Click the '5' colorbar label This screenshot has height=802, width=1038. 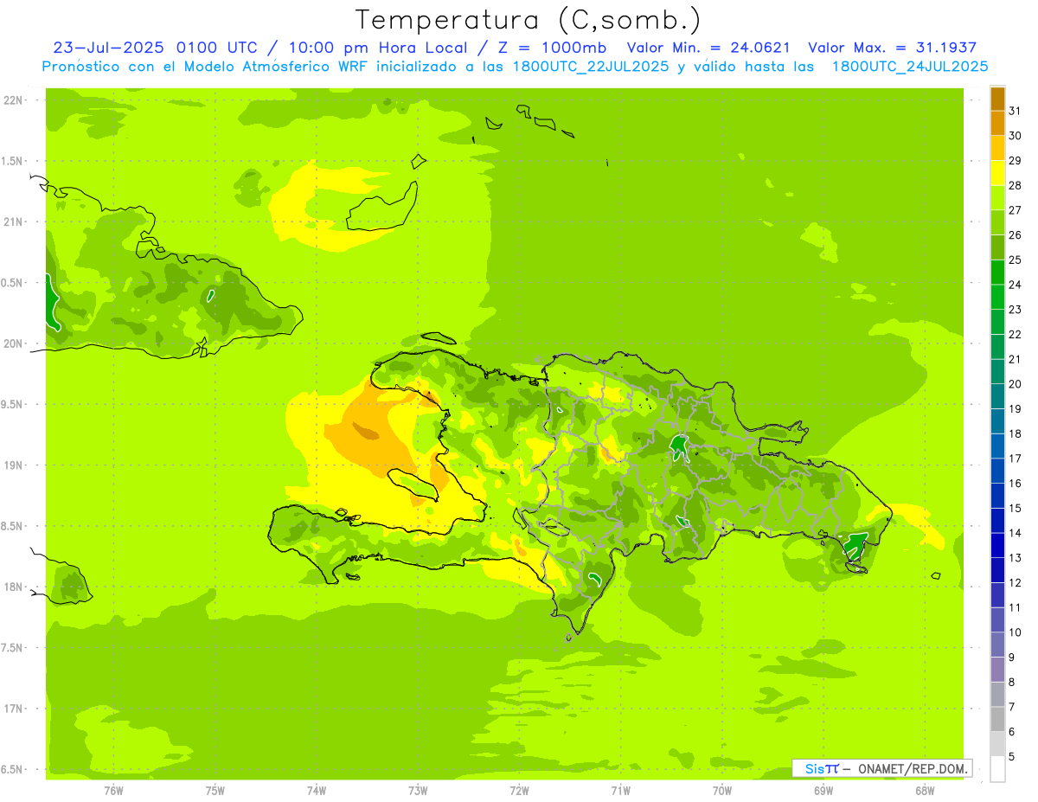pyautogui.click(x=1012, y=757)
